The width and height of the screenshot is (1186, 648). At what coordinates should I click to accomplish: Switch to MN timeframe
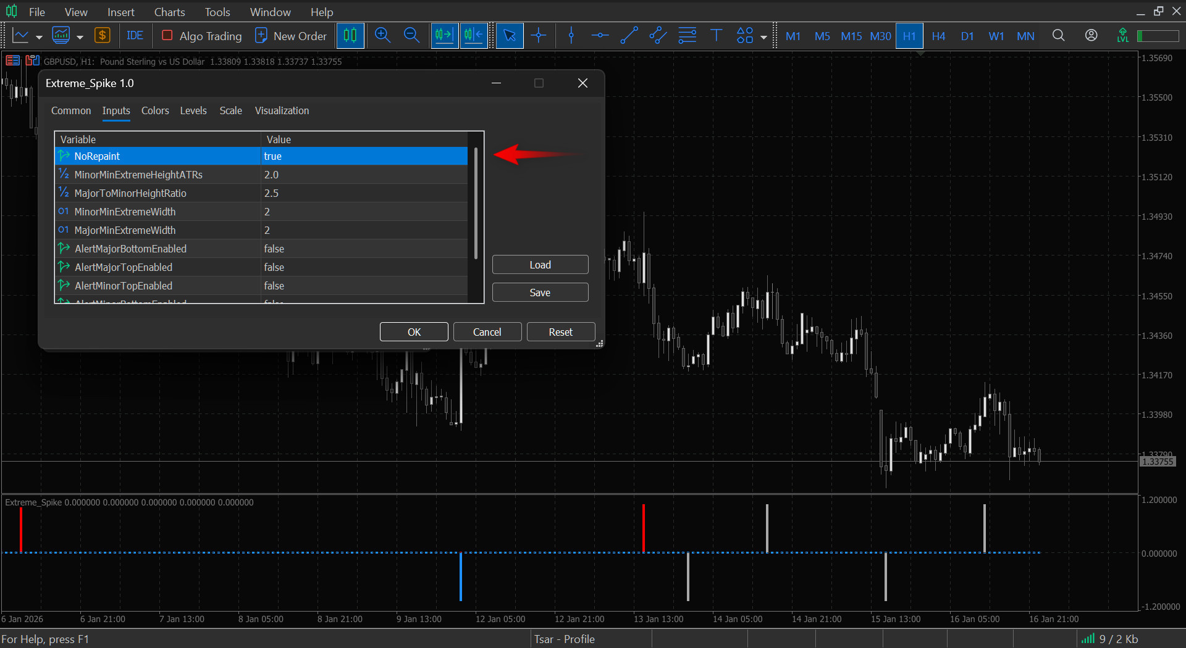click(x=1025, y=36)
